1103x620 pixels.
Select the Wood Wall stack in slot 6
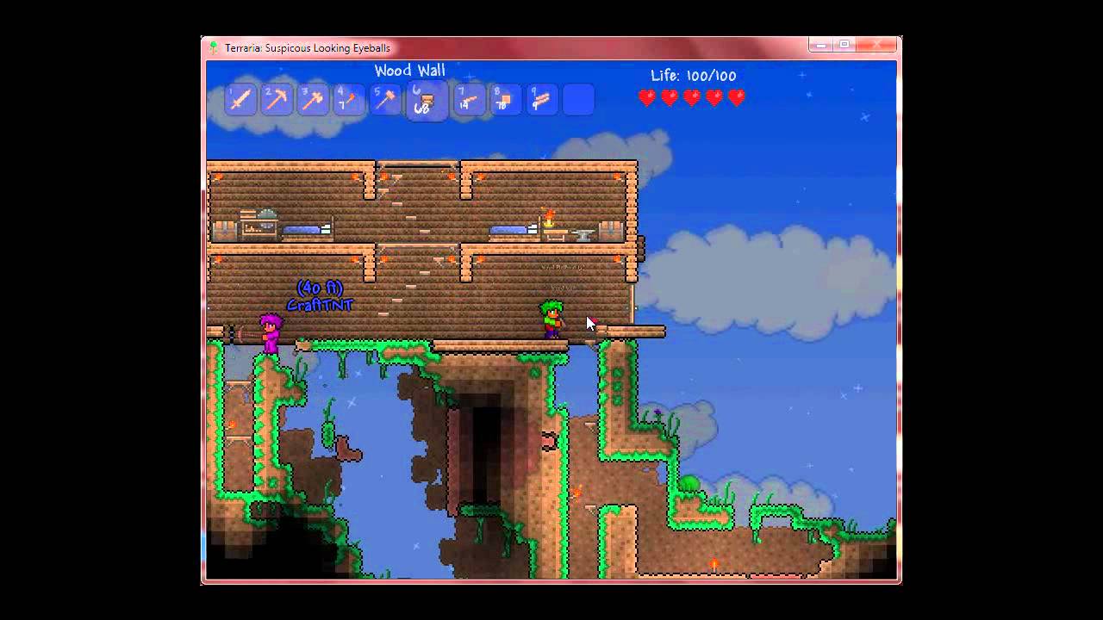pyautogui.click(x=427, y=101)
